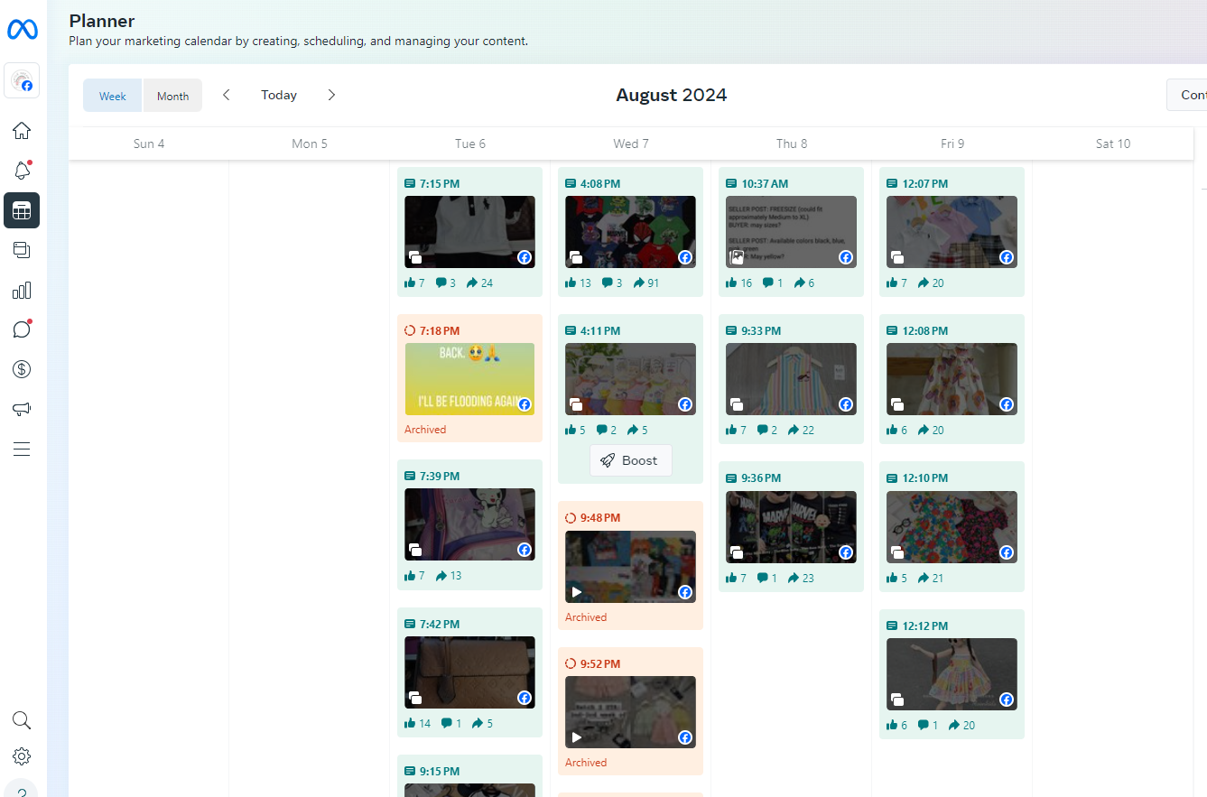Click the Sun 4 day header
Image resolution: width=1207 pixels, height=797 pixels.
[x=149, y=144]
